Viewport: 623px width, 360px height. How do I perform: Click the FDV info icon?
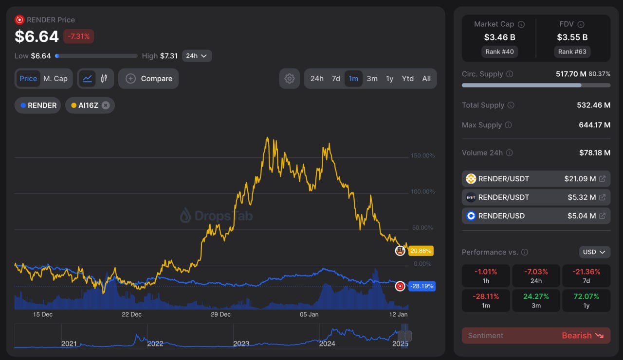point(581,24)
